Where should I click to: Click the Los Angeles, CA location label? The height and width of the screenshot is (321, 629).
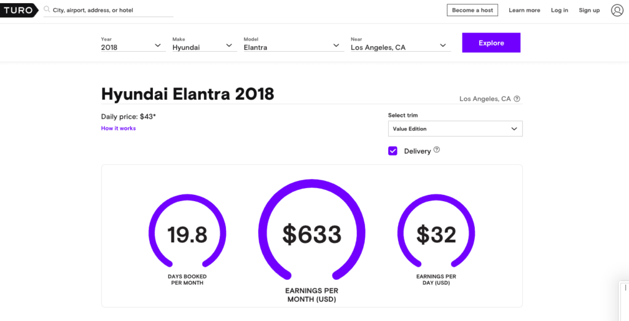tap(485, 99)
